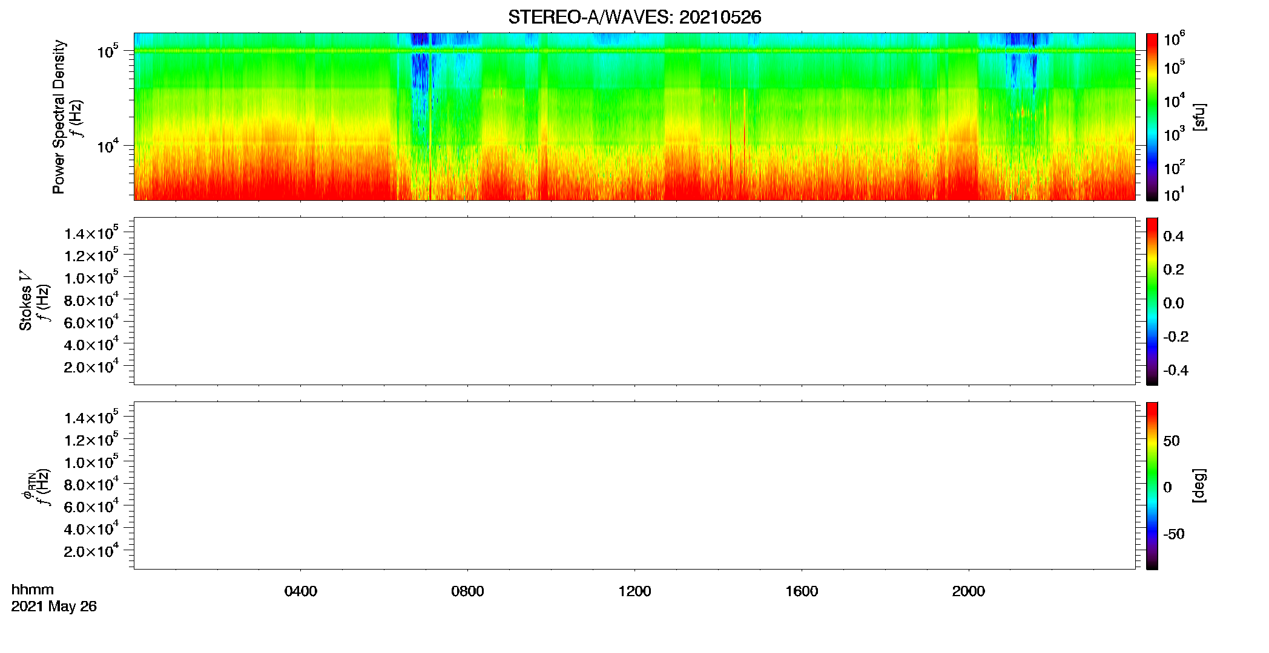Click the -0.2 label on Stokes V color bar
This screenshot has height=653, width=1269.
click(1176, 337)
